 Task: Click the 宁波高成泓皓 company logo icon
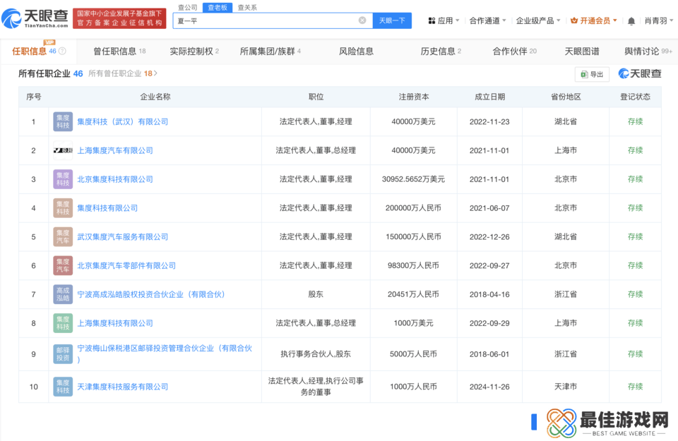point(63,294)
